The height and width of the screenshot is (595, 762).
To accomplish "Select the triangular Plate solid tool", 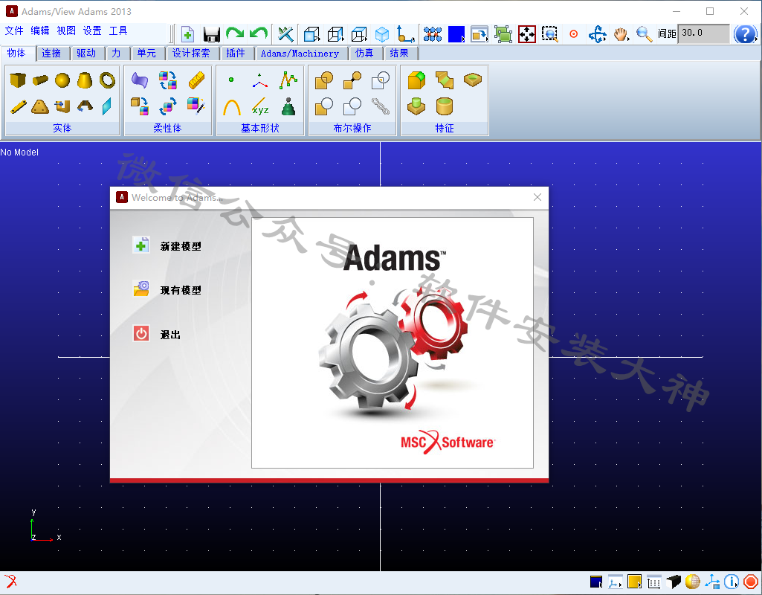I will coord(40,106).
